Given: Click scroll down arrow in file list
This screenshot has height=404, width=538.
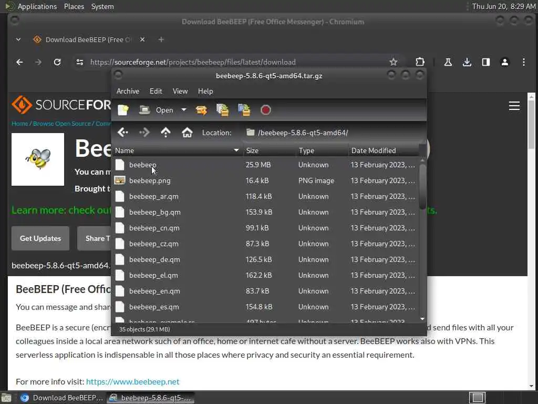Looking at the screenshot, I should [422, 319].
